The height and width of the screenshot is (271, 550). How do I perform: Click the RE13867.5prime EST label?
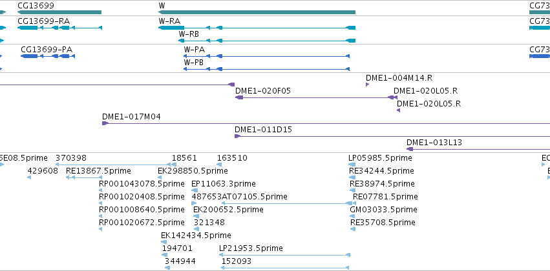pos(98,171)
